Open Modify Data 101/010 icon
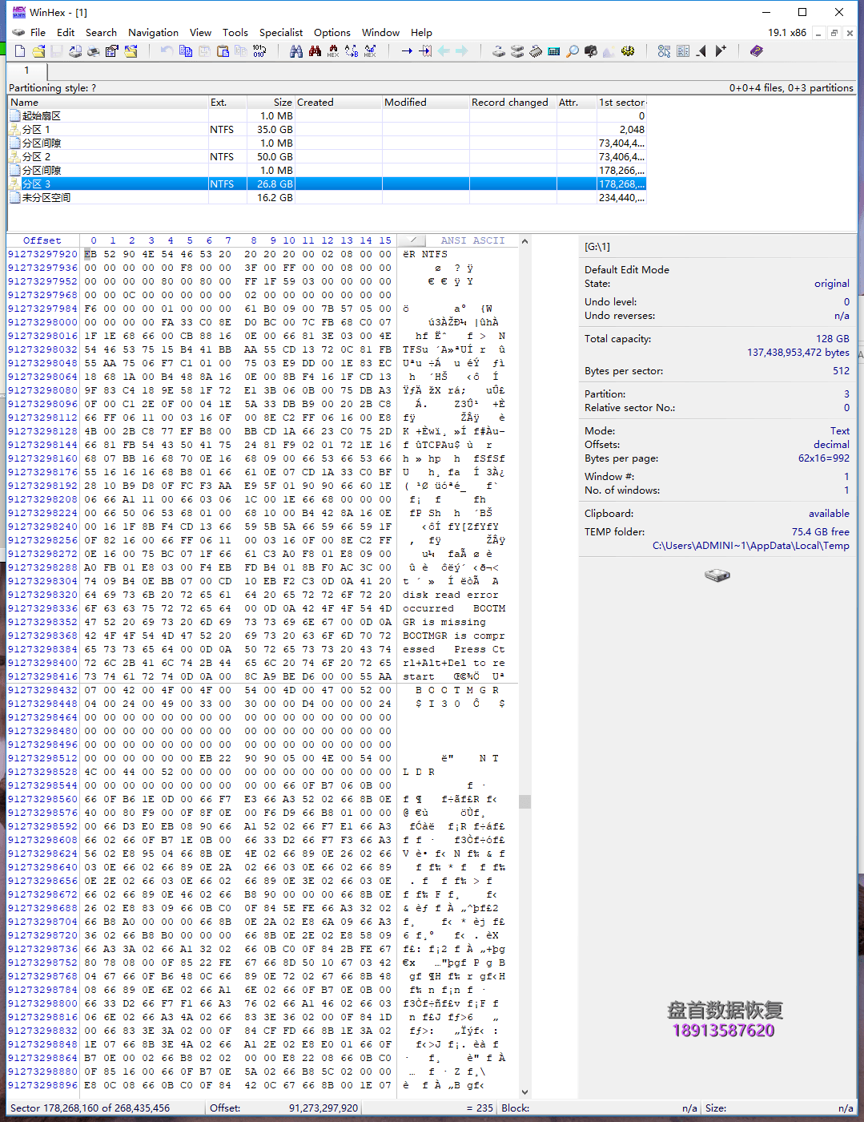Image resolution: width=864 pixels, height=1122 pixels. click(259, 51)
